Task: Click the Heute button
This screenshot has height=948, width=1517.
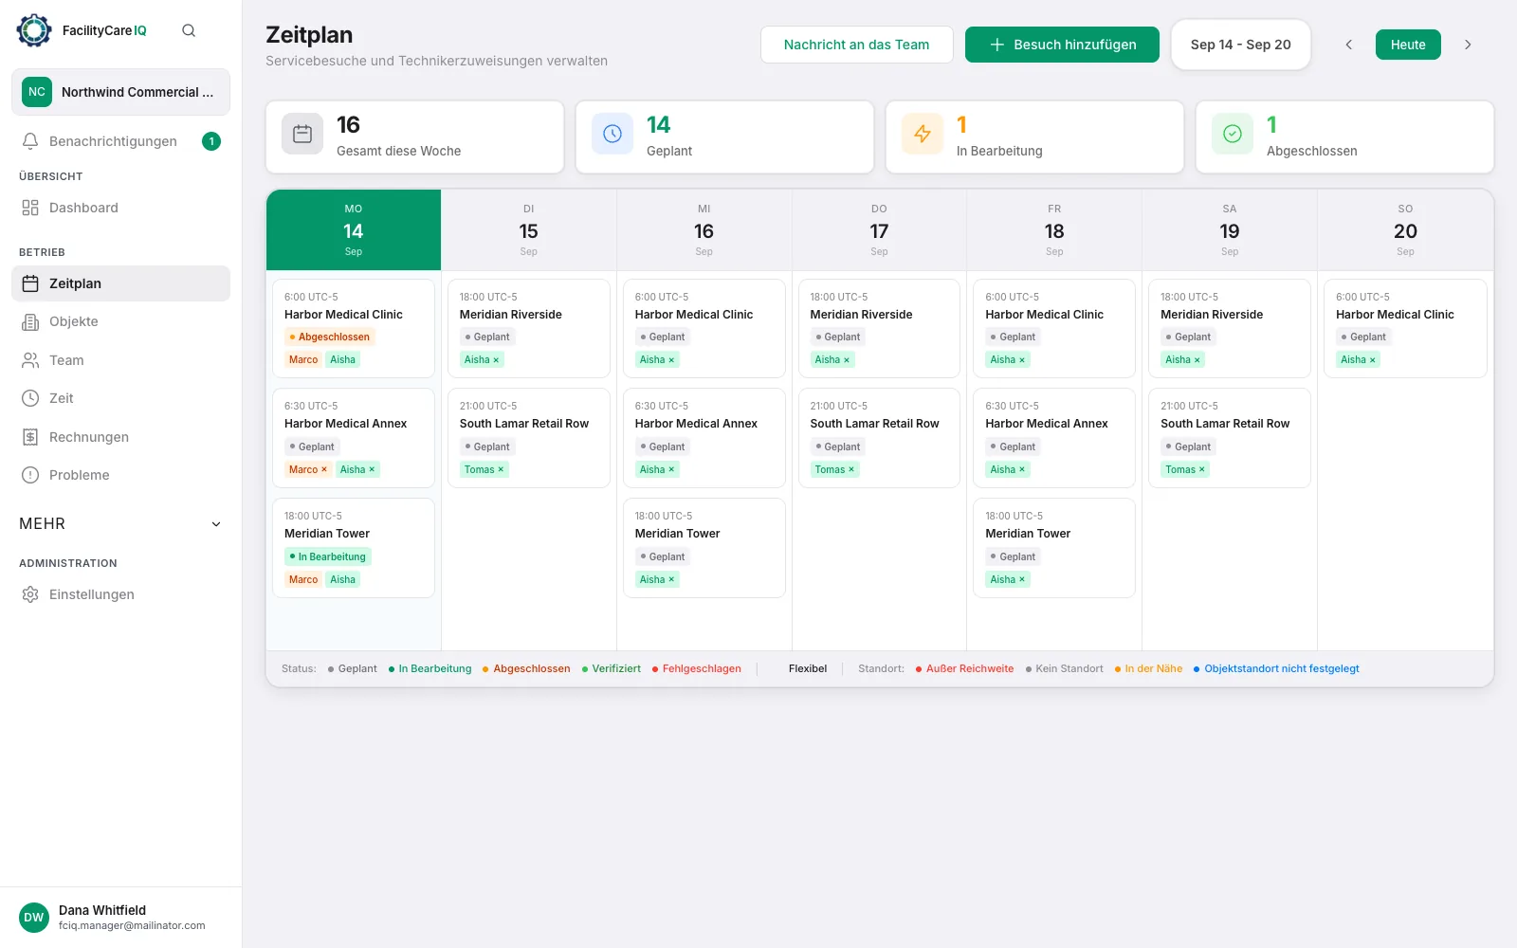Action: (1408, 45)
